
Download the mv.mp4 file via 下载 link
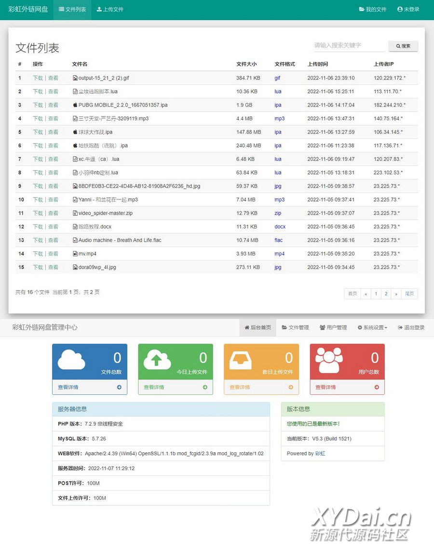[x=38, y=254]
